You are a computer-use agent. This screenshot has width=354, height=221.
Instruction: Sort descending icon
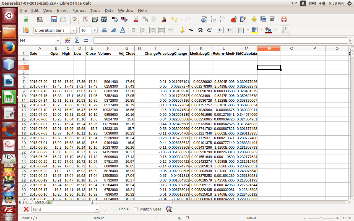point(222,19)
